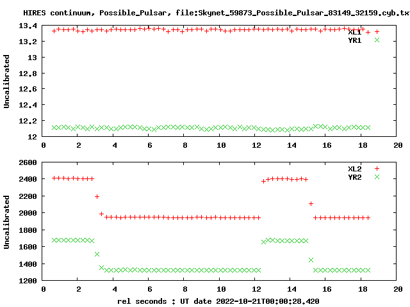
Task: Click the 12.2 y-axis tick label
Action: (28, 121)
